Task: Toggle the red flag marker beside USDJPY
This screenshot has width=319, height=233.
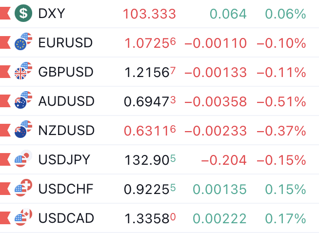Action: 5,159
